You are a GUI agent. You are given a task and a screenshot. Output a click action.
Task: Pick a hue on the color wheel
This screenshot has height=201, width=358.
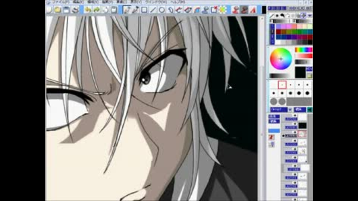coord(281,59)
